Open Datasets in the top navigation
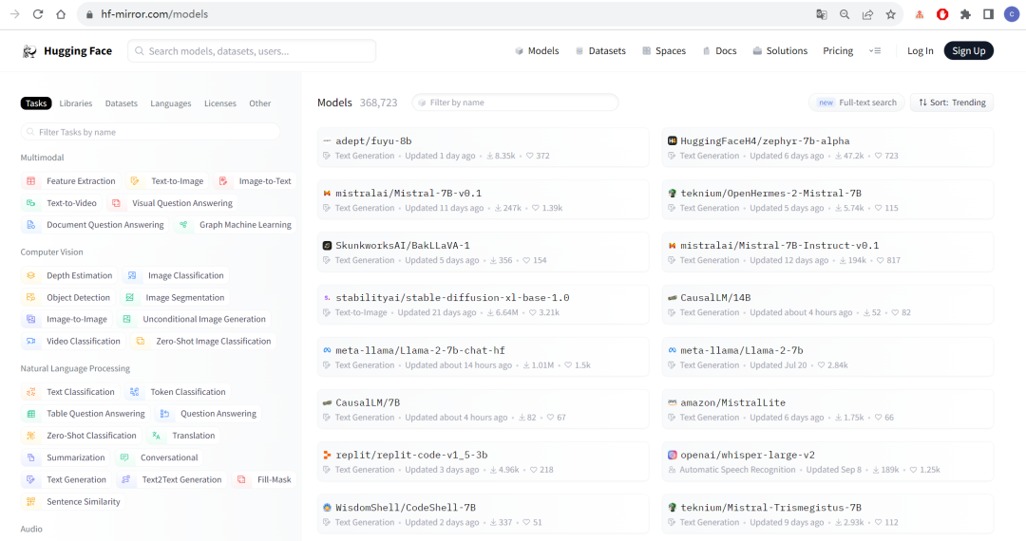1026x541 pixels. pyautogui.click(x=599, y=51)
